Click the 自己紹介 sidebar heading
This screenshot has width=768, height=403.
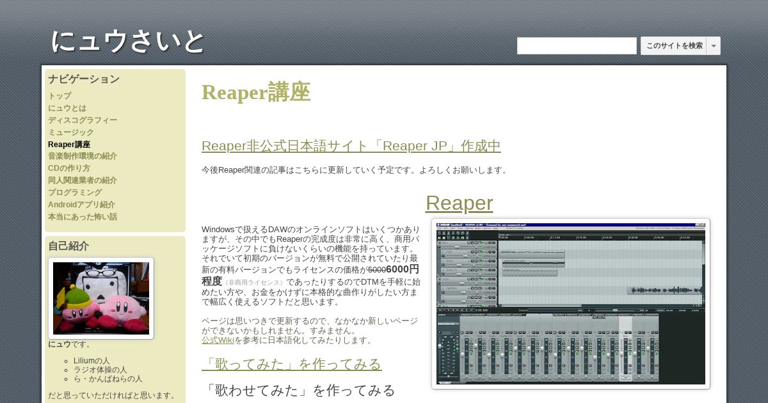[68, 246]
